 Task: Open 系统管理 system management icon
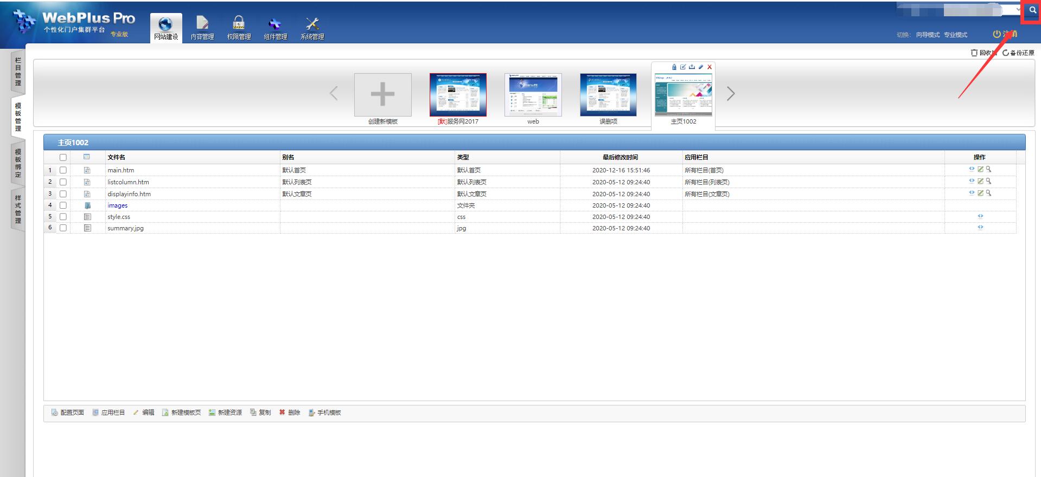(x=312, y=28)
